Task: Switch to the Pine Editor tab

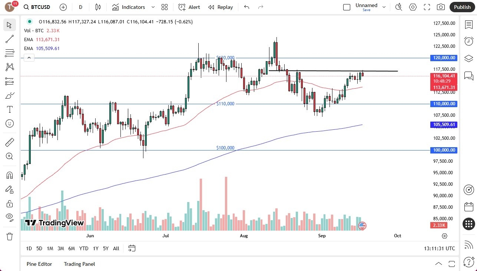Action: point(39,264)
